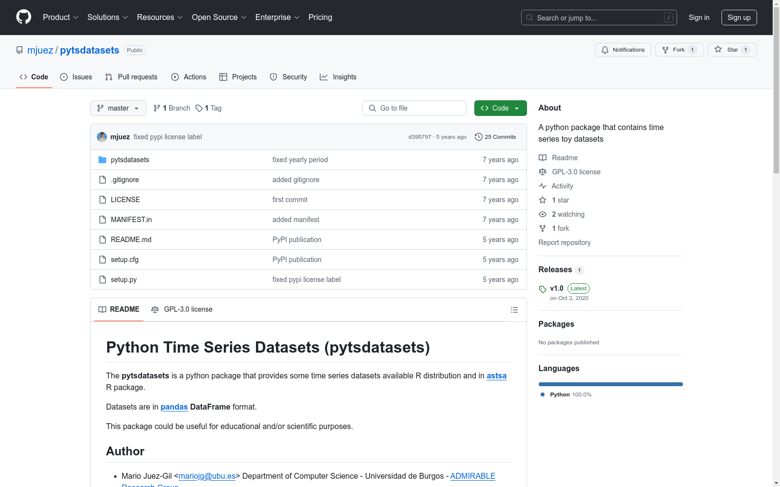Click mjuez avatar in commit bar

[102, 137]
